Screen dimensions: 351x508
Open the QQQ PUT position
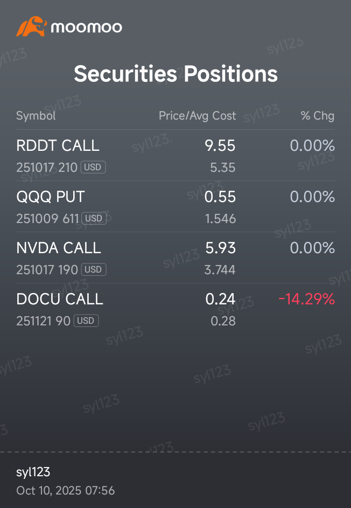pos(175,206)
